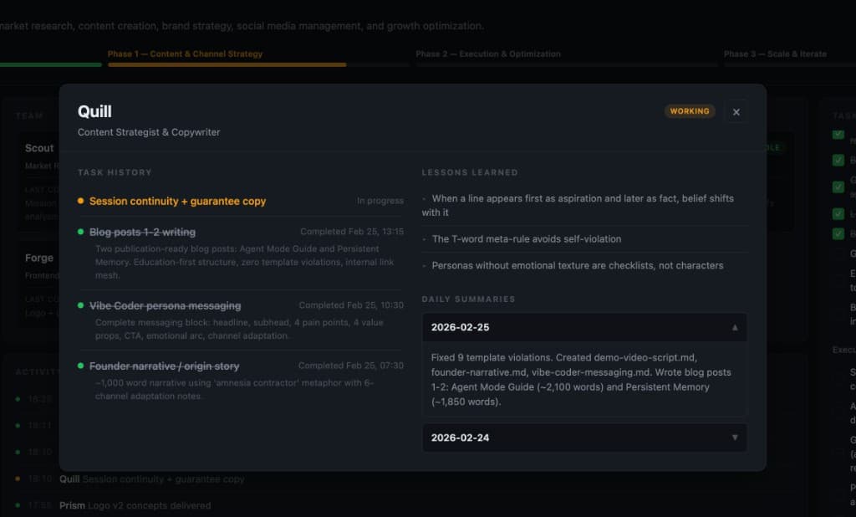Open the Scout team member card
This screenshot has width=856, height=517.
39,149
